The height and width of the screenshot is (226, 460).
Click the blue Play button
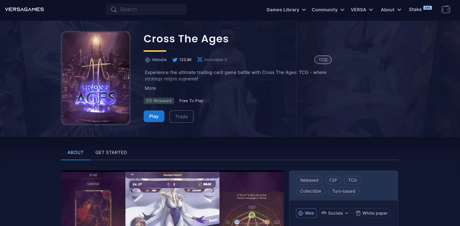(154, 116)
